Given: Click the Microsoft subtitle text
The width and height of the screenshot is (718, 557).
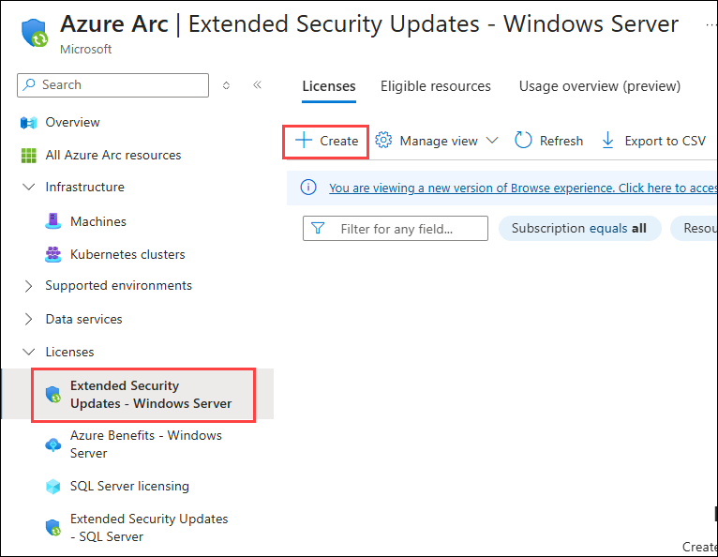Looking at the screenshot, I should 85,49.
